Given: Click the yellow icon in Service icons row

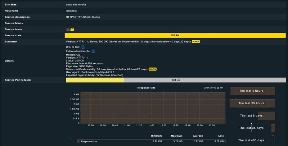Looking at the screenshot, I should point(72,29).
